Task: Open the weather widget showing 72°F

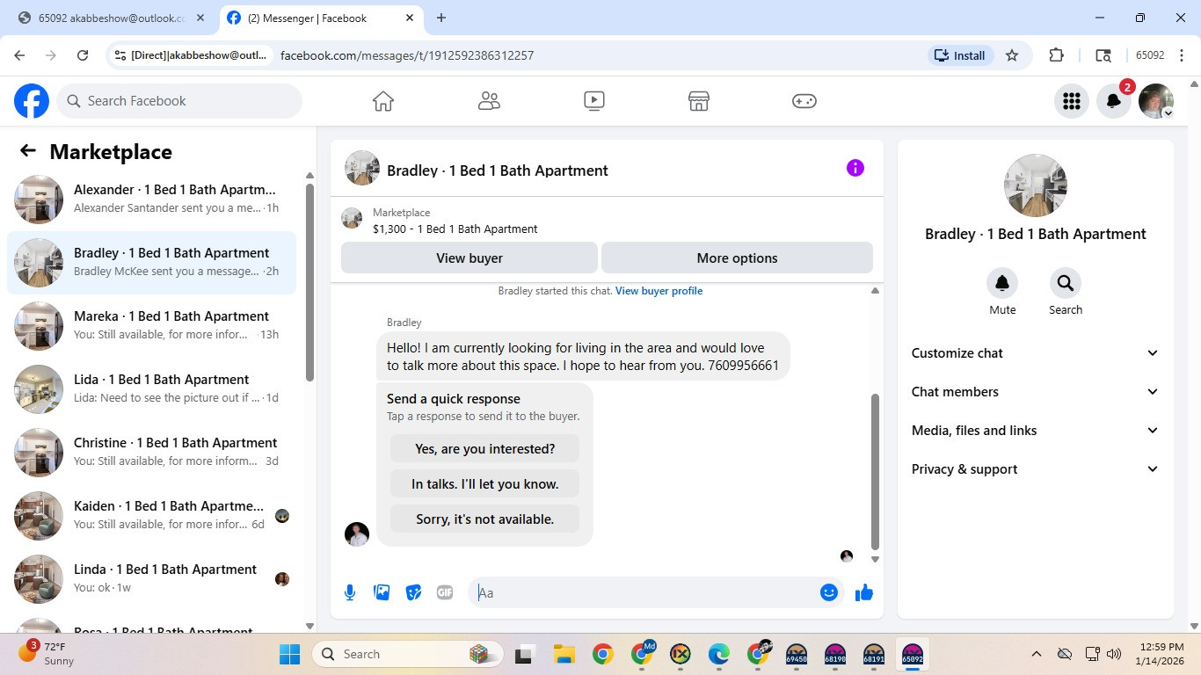Action: 49,654
